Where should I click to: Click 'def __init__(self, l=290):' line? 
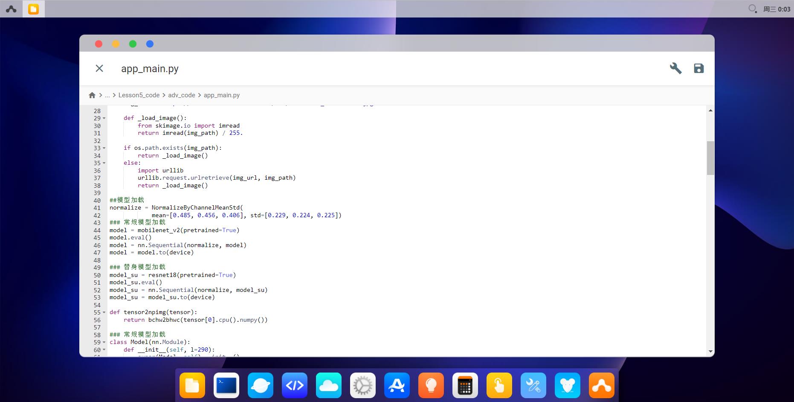coord(169,350)
